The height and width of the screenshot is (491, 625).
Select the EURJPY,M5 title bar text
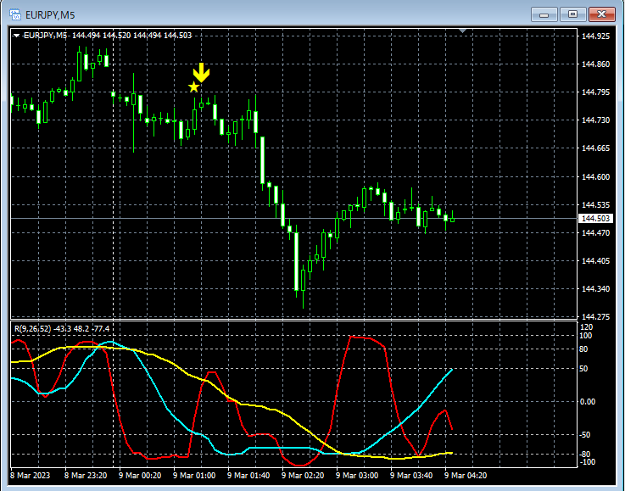pos(50,15)
